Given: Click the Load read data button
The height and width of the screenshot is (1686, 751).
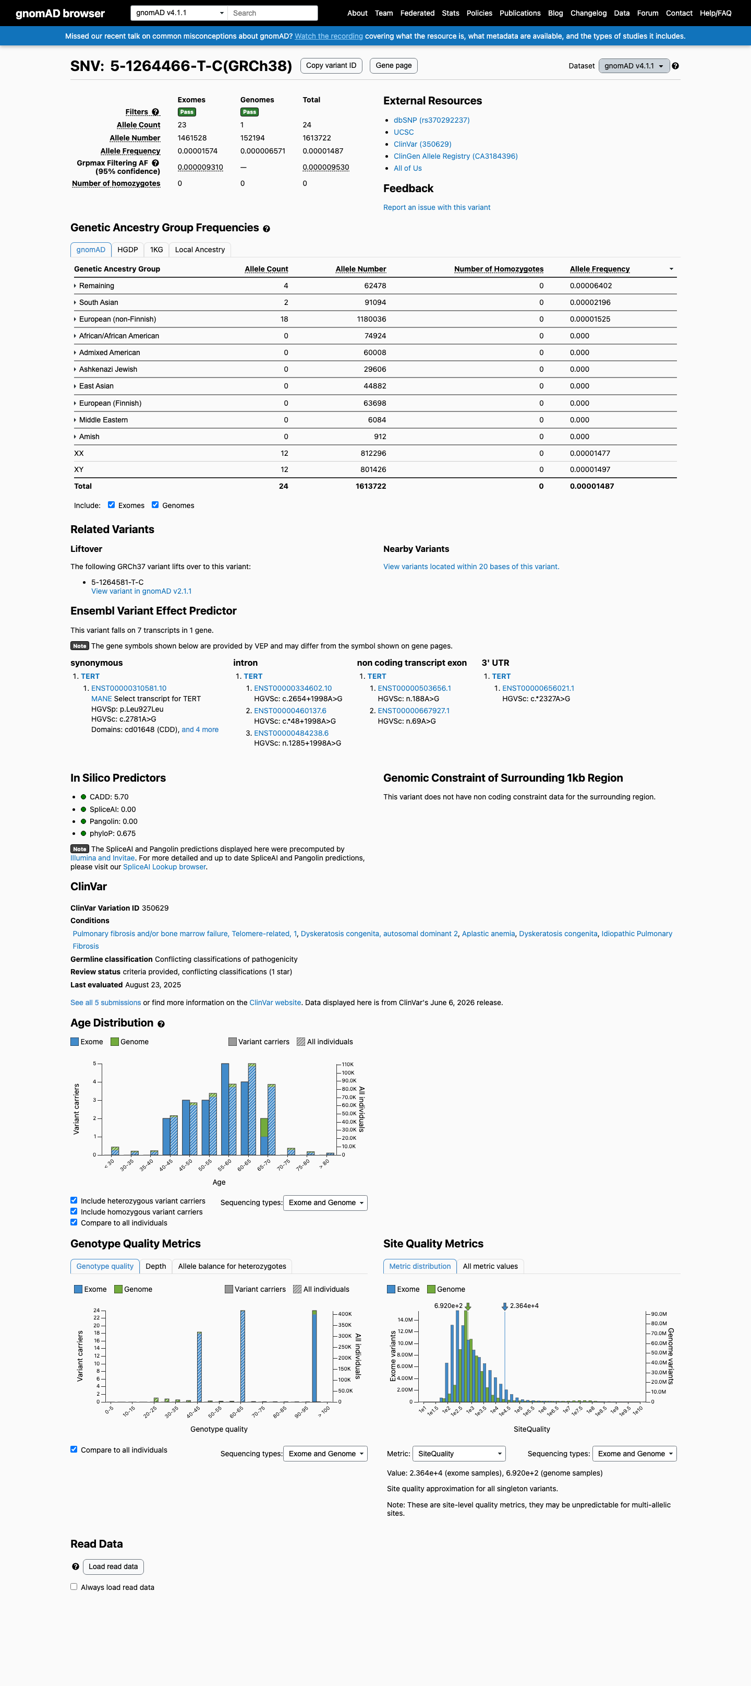Looking at the screenshot, I should (113, 1567).
